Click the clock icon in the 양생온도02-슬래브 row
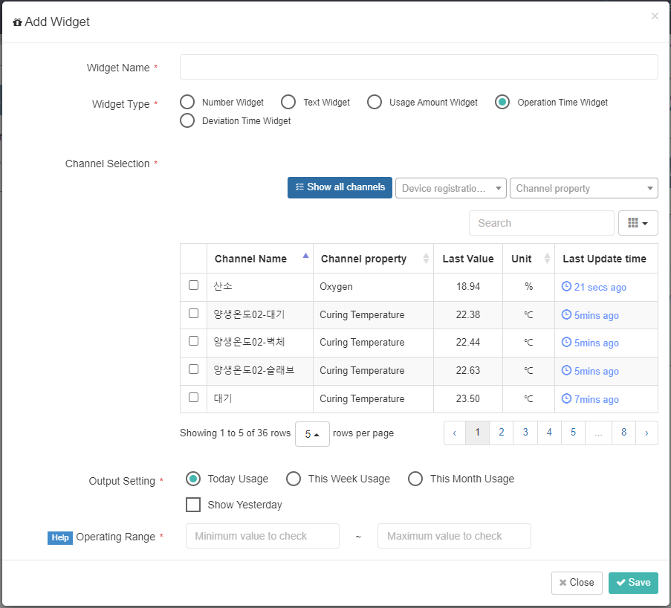The width and height of the screenshot is (671, 608). 566,370
